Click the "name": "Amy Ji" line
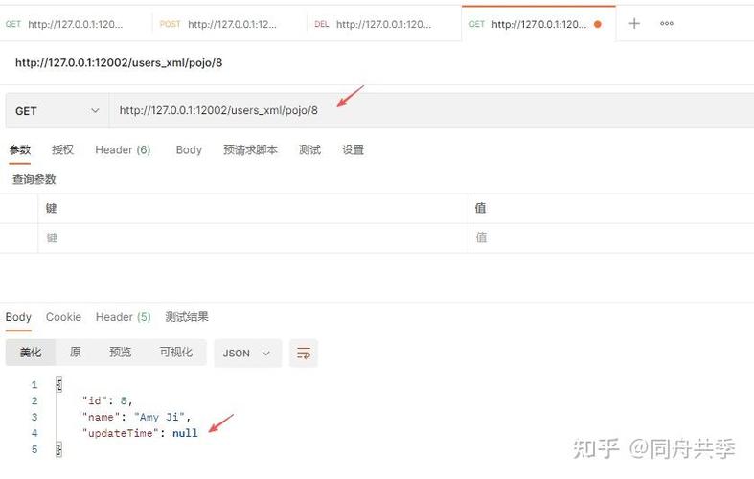 pyautogui.click(x=136, y=417)
